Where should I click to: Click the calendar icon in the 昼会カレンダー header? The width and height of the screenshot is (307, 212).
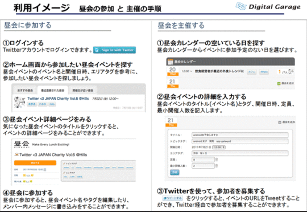(x=170, y=62)
